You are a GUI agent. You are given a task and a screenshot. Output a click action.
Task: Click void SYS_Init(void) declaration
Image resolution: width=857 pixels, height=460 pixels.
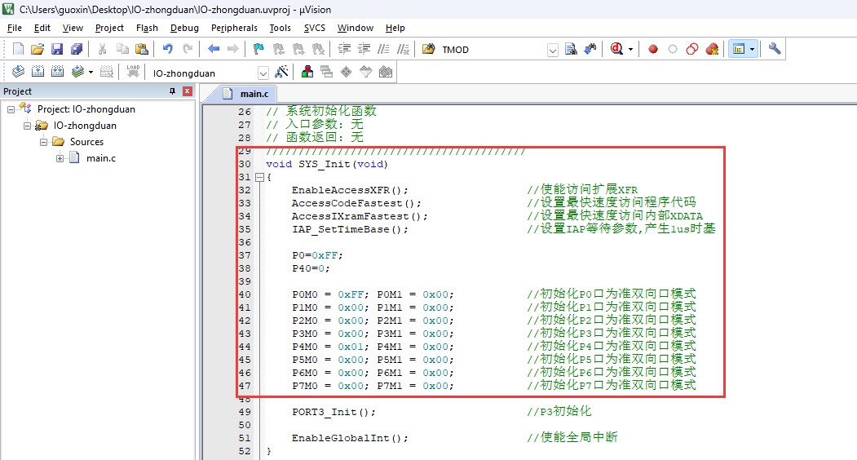tap(327, 164)
